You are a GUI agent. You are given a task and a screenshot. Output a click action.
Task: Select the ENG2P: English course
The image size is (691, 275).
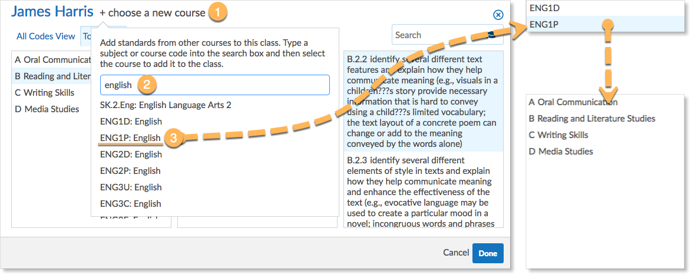pos(131,171)
